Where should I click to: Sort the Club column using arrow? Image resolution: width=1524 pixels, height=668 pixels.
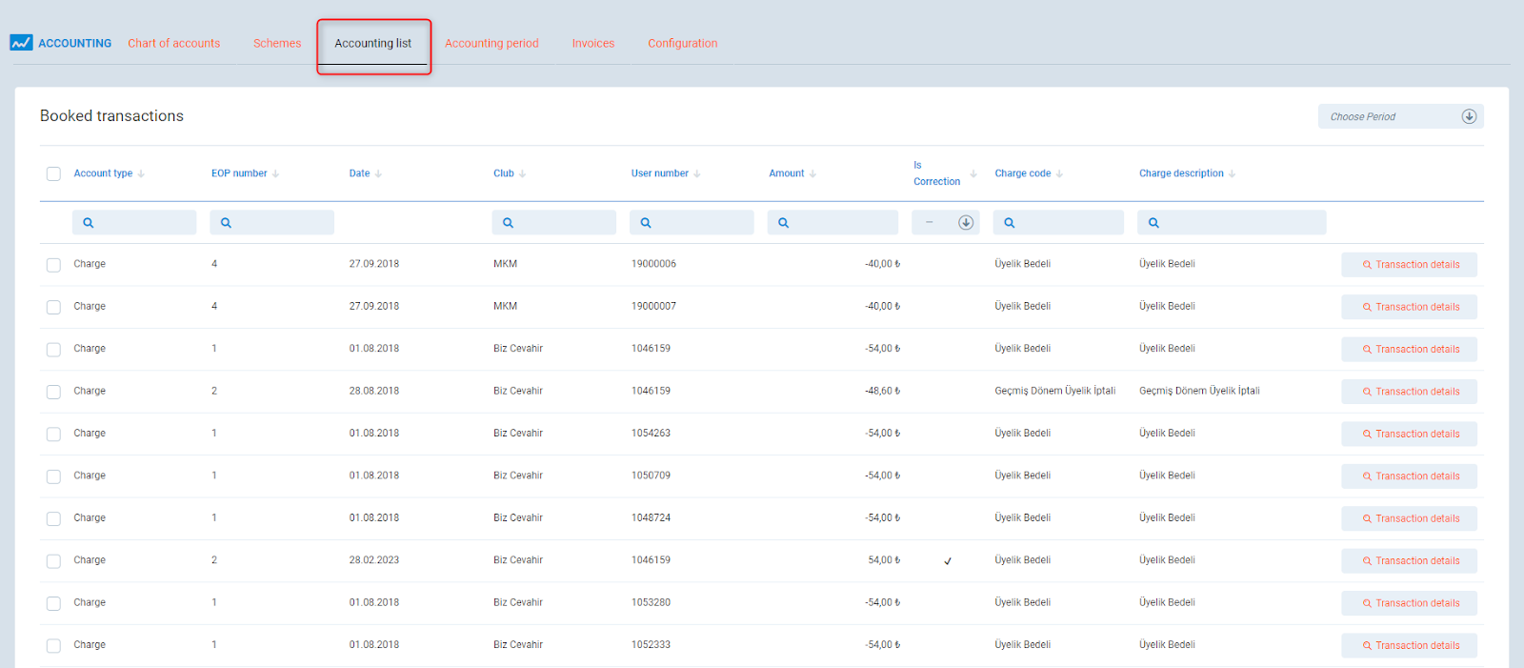[x=522, y=174]
